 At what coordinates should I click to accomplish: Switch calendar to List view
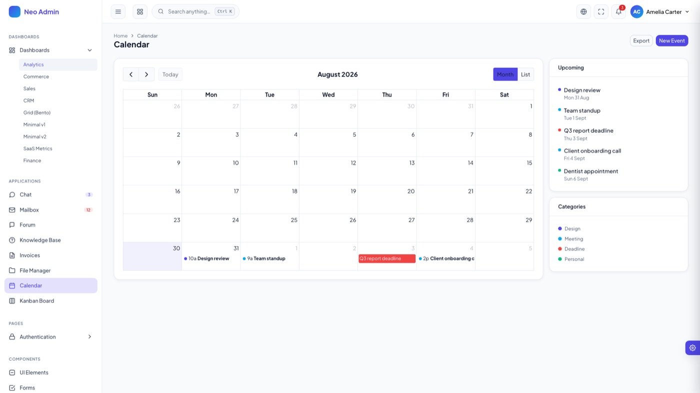coord(525,74)
